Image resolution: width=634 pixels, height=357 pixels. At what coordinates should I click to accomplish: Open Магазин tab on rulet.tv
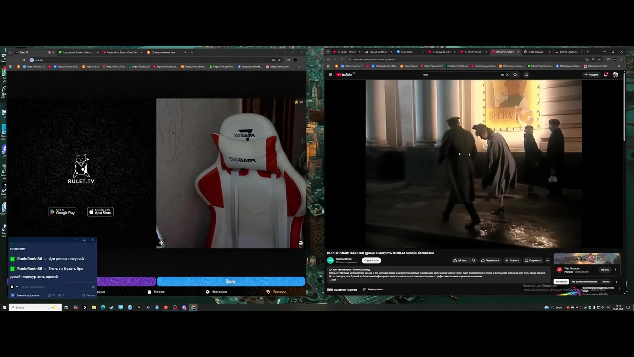coord(157,292)
